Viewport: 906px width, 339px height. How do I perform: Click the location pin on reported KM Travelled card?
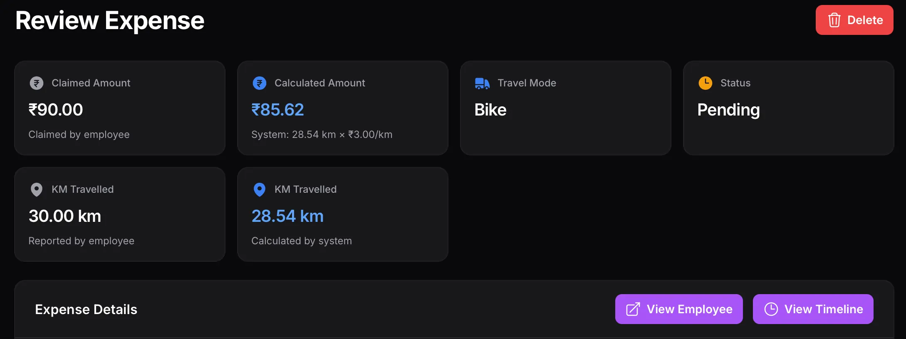coord(37,189)
